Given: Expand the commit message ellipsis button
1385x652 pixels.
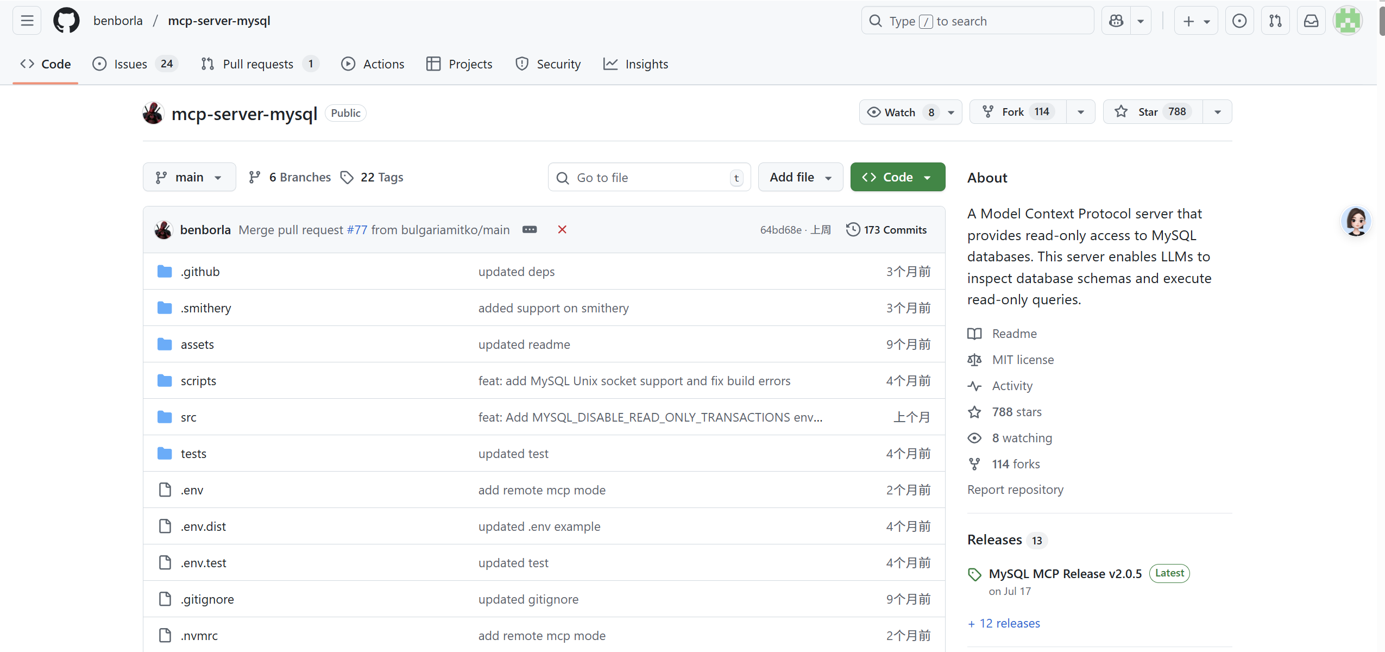Looking at the screenshot, I should tap(530, 229).
